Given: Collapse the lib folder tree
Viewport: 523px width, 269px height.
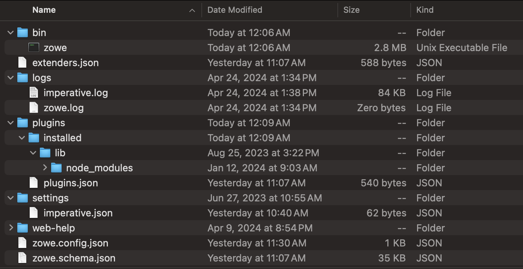Looking at the screenshot, I should tap(33, 153).
